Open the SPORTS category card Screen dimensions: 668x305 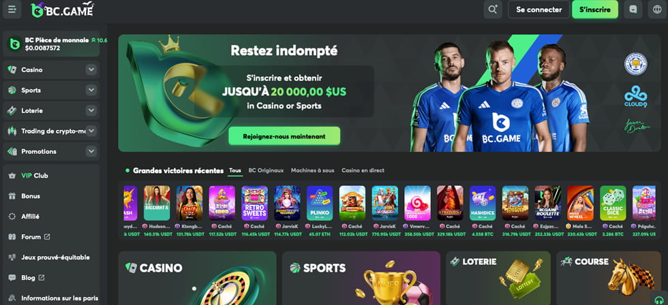[361, 278]
